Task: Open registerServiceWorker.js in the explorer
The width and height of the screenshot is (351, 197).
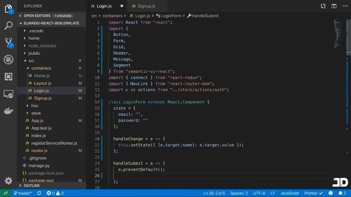Action: click(52, 143)
